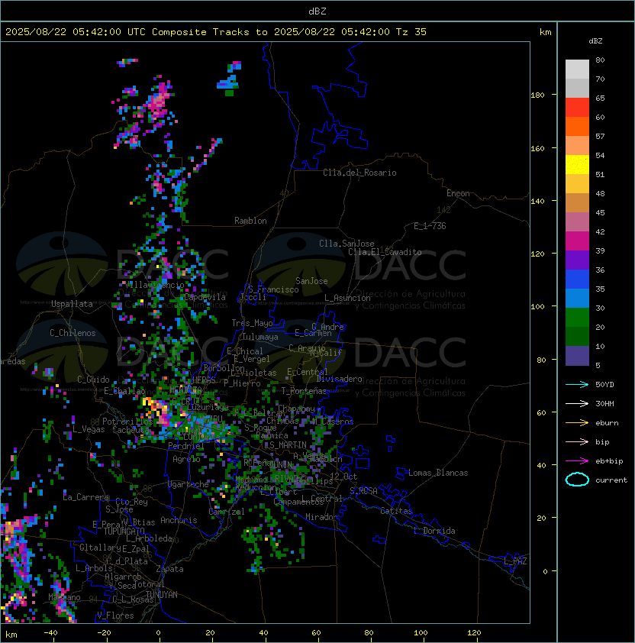Pick the purple swatch in dBZ legend

(x=577, y=260)
